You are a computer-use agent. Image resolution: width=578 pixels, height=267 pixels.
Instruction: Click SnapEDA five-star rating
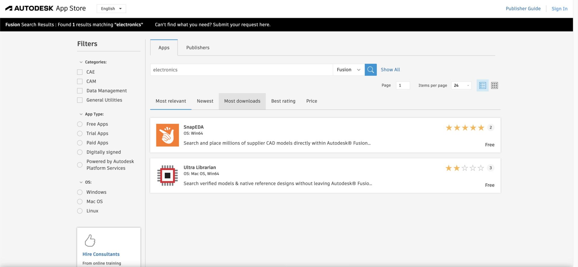coord(465,128)
